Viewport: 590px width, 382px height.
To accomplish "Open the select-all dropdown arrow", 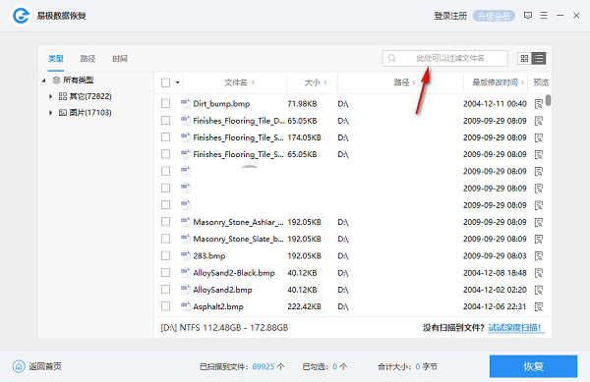I will [177, 82].
